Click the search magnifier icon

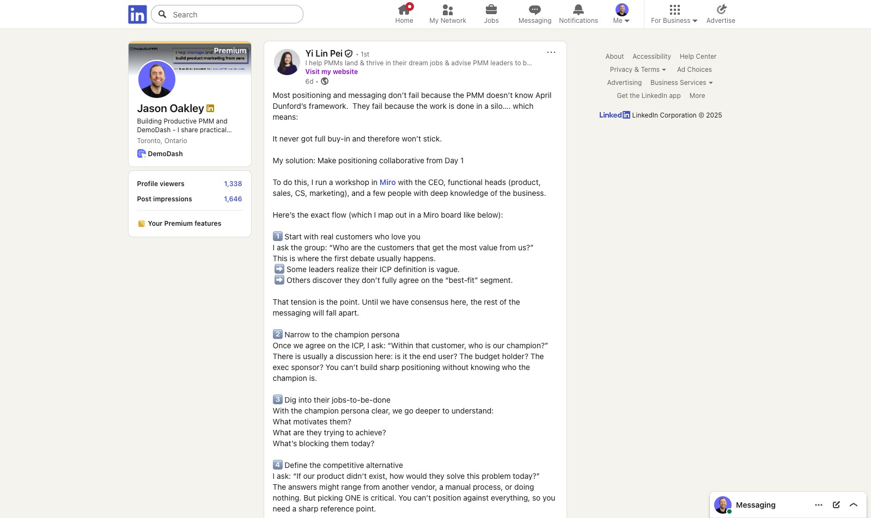162,14
